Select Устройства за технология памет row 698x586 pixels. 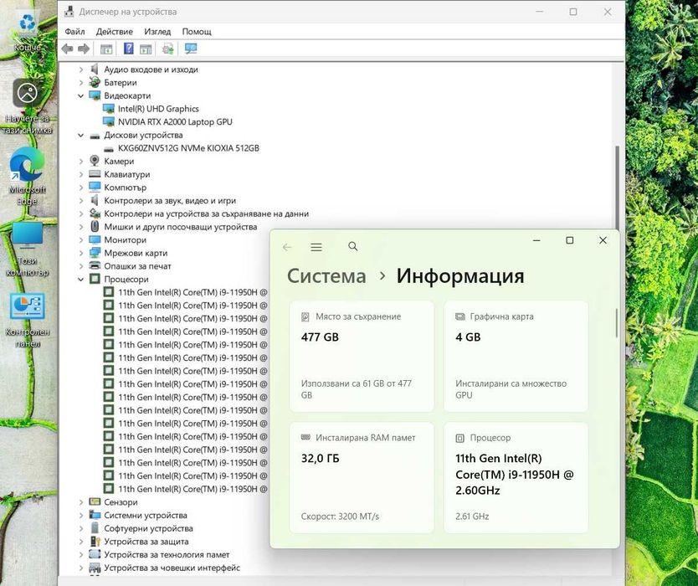[x=167, y=555]
